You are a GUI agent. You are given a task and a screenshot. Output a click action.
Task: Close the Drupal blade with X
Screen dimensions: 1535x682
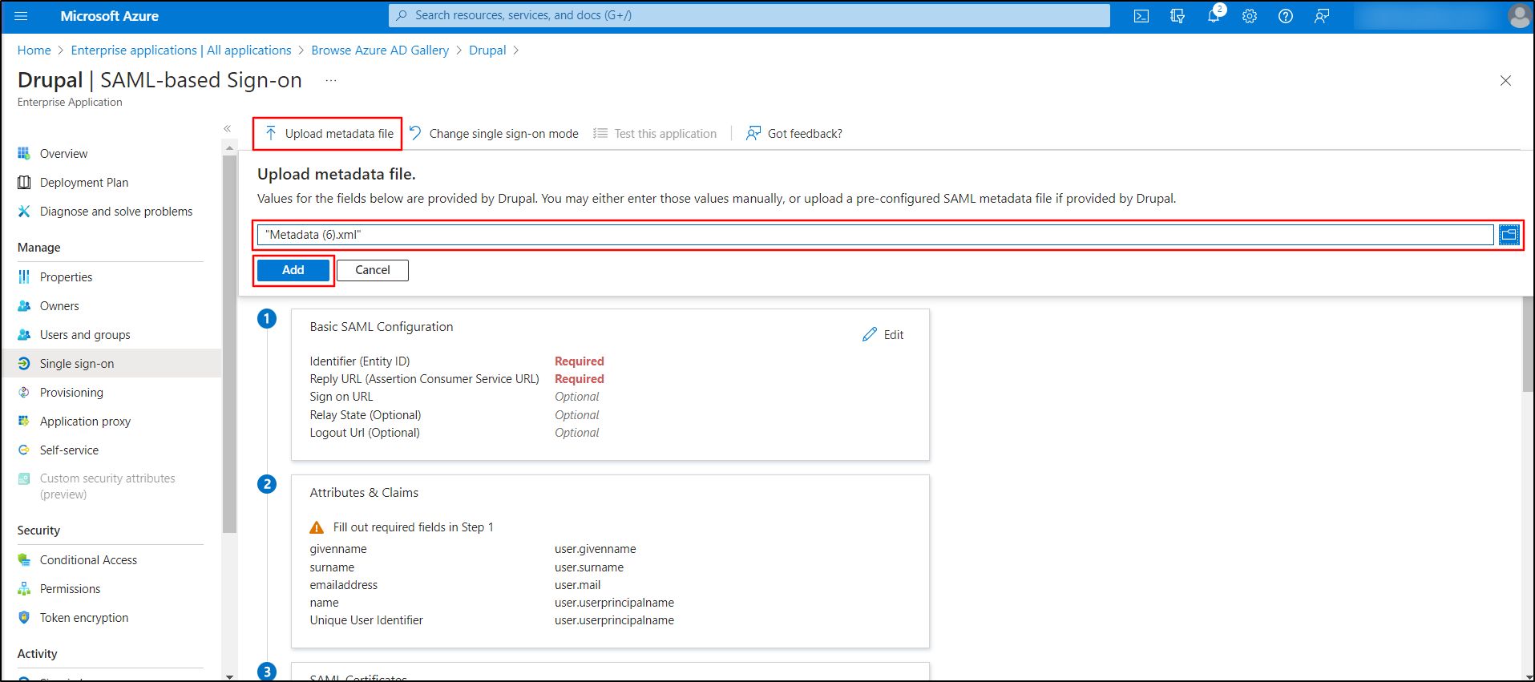click(1505, 81)
